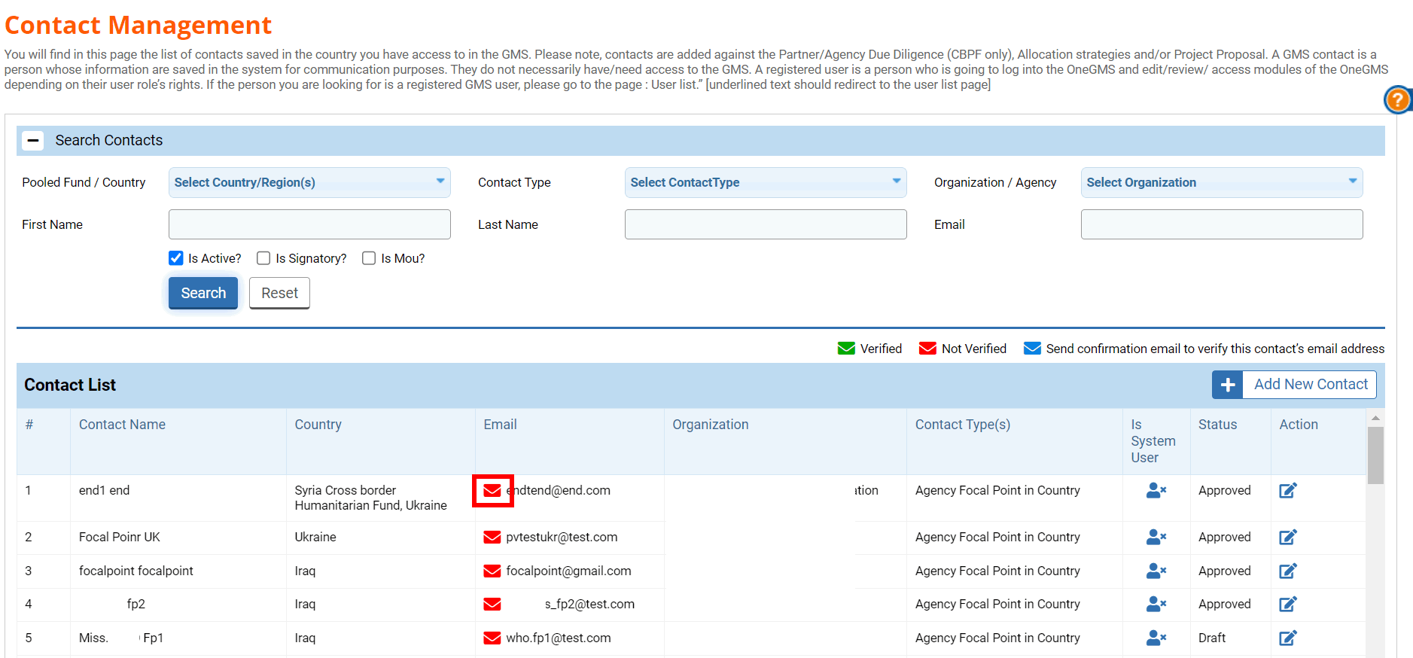
Task: Sort by Contact Type(s) column header
Action: pos(962,425)
